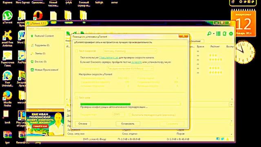The height and width of the screenshot is (147, 261).
Task: Click the upload speed text starting with О: in status bar
Action: click(178, 139)
